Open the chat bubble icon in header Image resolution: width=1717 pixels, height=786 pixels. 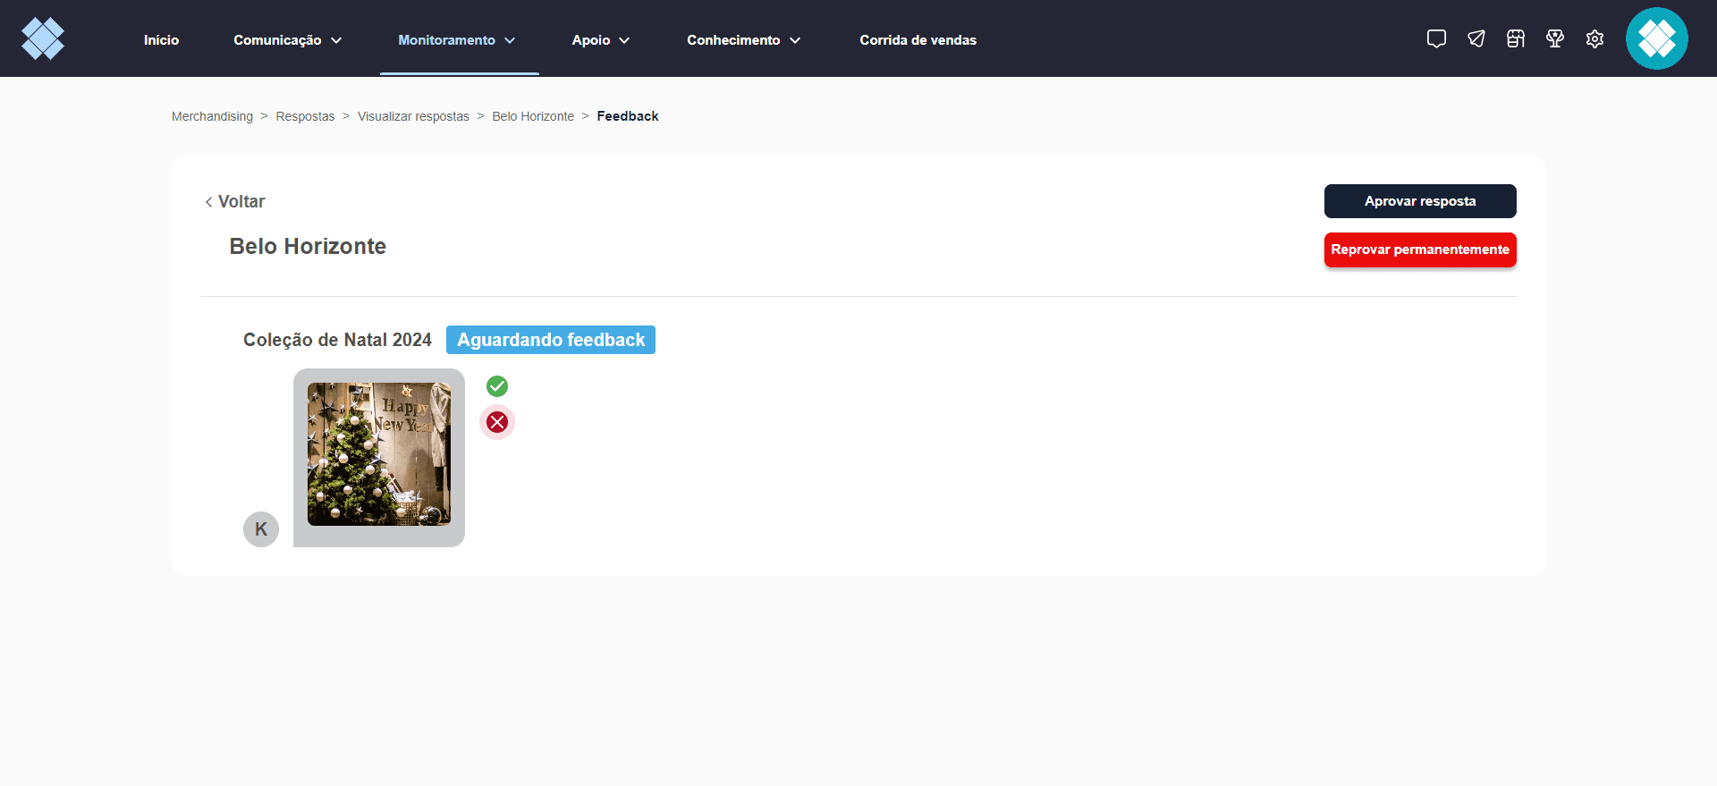[x=1436, y=38]
